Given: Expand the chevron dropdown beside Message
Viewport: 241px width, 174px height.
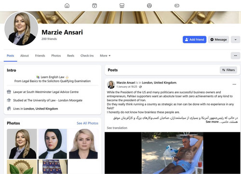Looking at the screenshot, I should pyautogui.click(x=235, y=40).
